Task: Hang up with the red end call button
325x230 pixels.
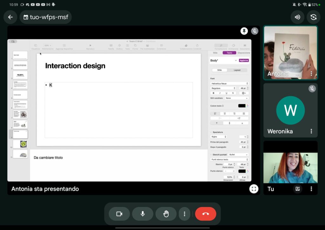Action: (x=205, y=214)
